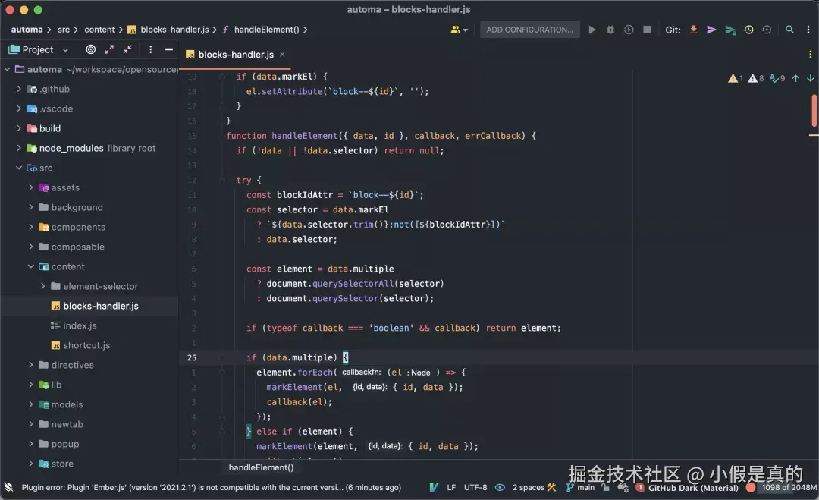This screenshot has height=500, width=819.
Task: Open Search Everywhere magnifier icon
Action: click(789, 30)
